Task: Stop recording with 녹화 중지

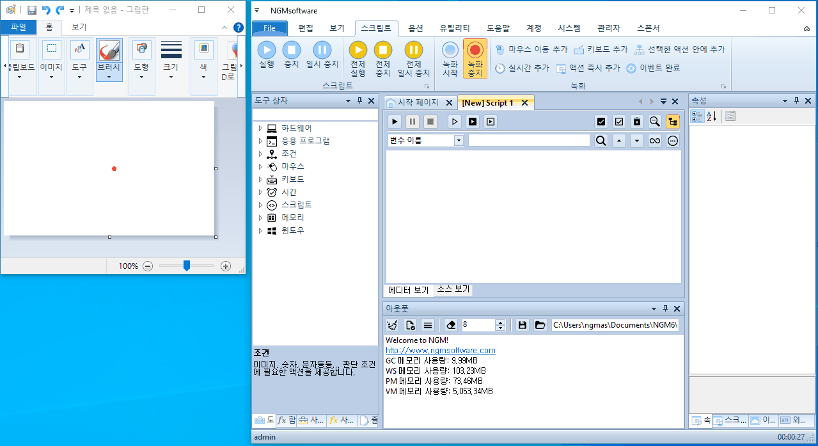Action: click(475, 58)
